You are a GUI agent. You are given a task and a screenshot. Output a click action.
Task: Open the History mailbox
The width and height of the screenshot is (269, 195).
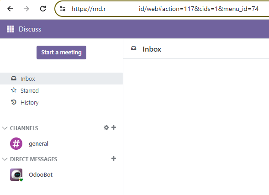point(61,102)
